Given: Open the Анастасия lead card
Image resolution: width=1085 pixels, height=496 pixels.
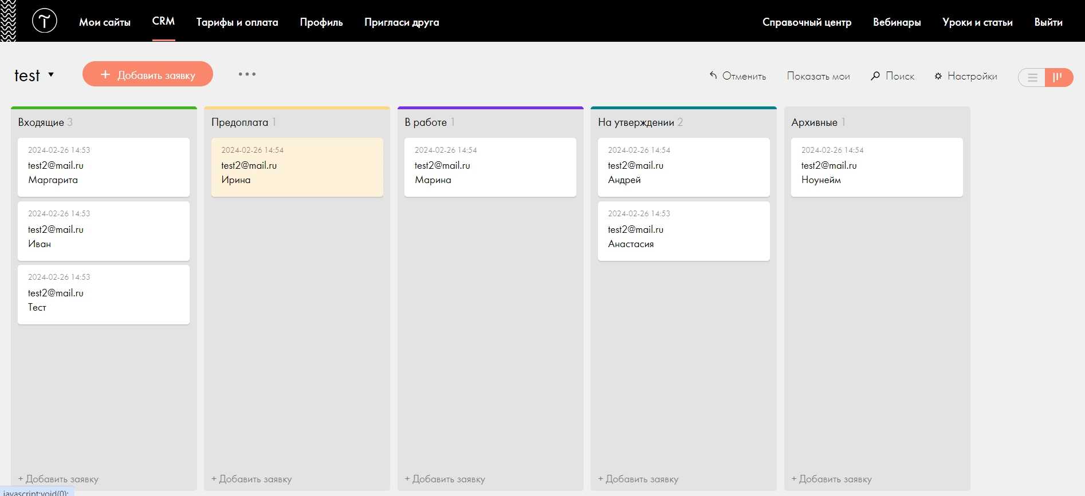Looking at the screenshot, I should [683, 231].
